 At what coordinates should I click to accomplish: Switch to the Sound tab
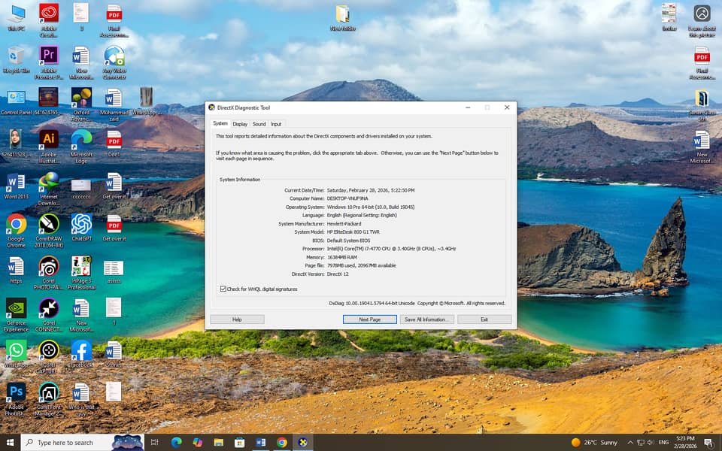click(x=259, y=123)
